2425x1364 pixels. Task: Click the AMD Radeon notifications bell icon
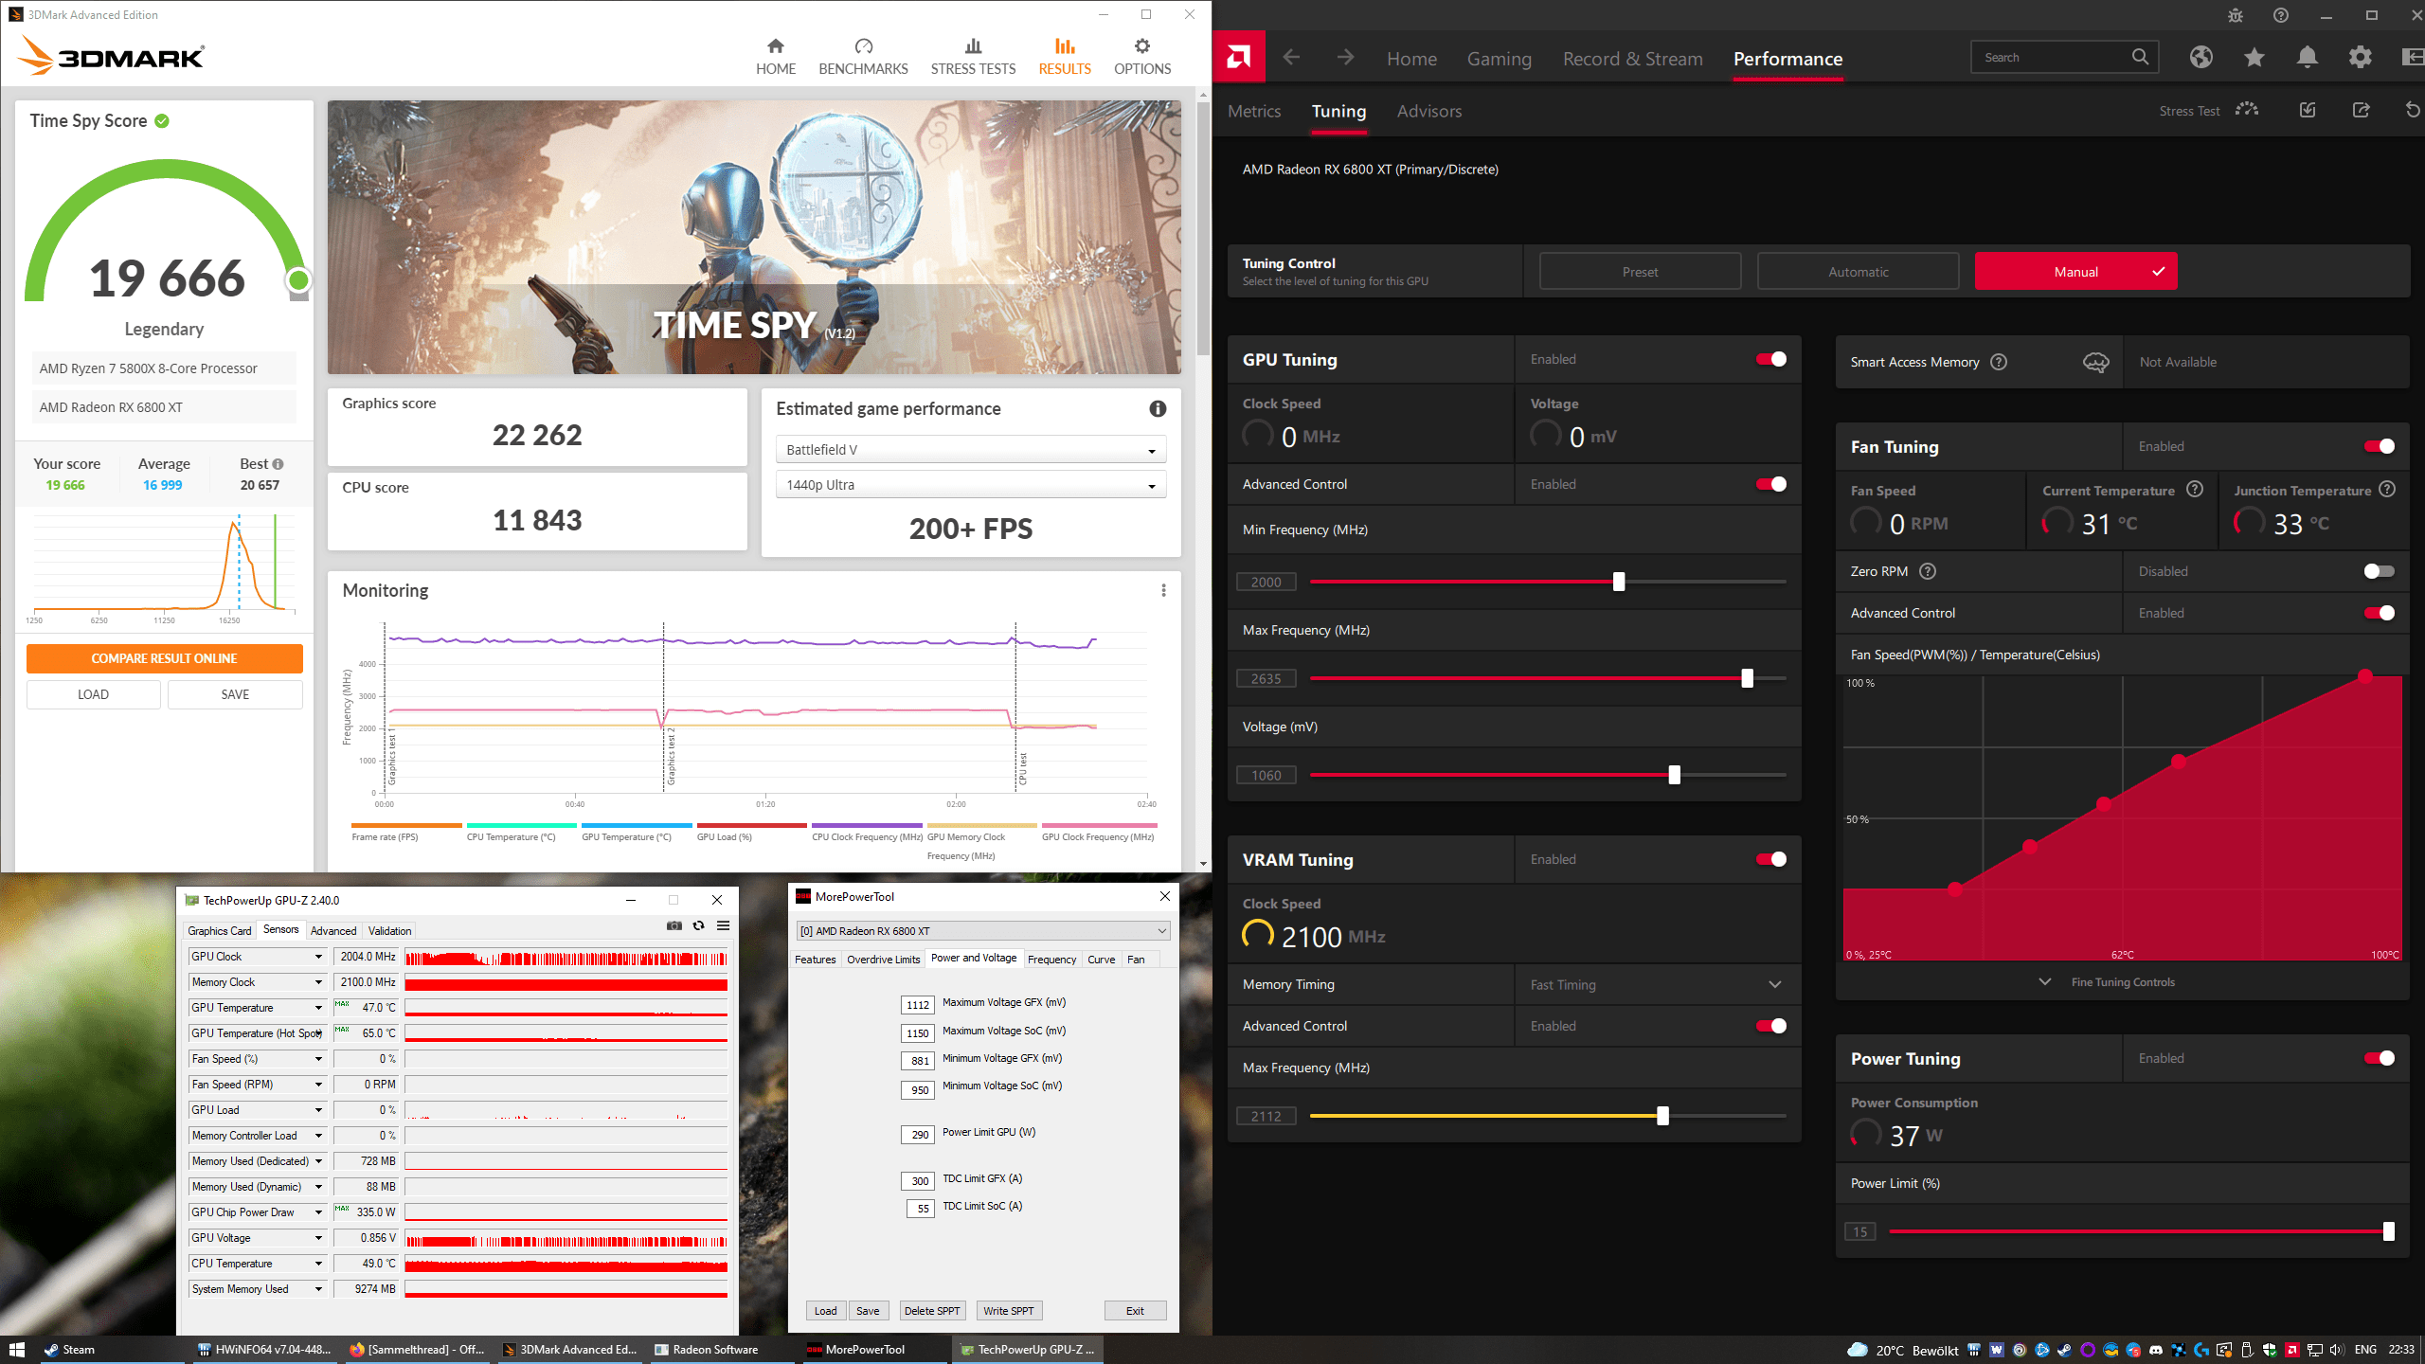(x=2307, y=58)
